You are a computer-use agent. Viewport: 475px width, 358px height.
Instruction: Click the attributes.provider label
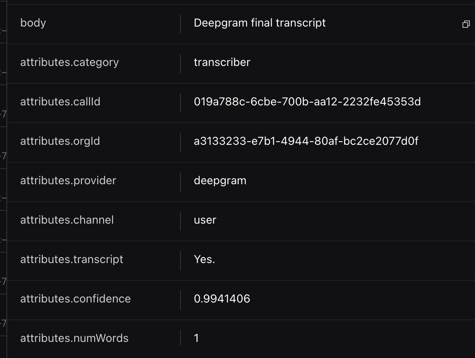[68, 181]
